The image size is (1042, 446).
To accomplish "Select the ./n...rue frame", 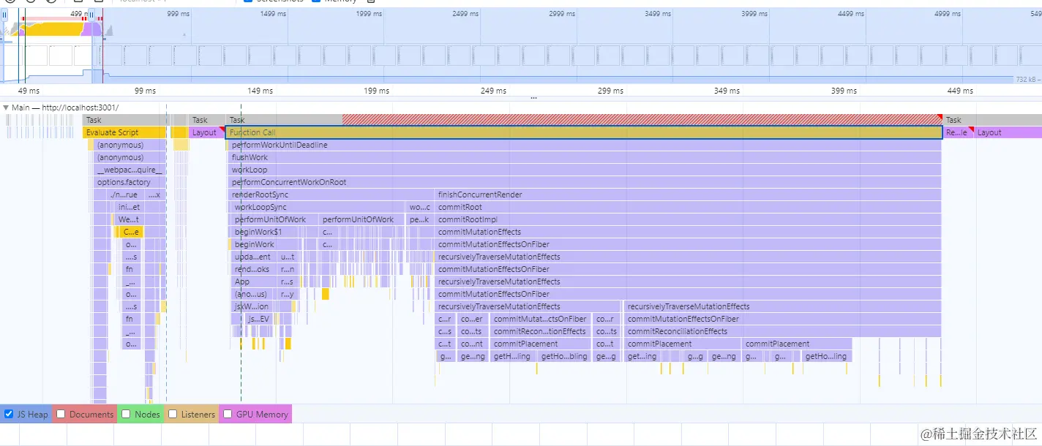I will (x=124, y=194).
